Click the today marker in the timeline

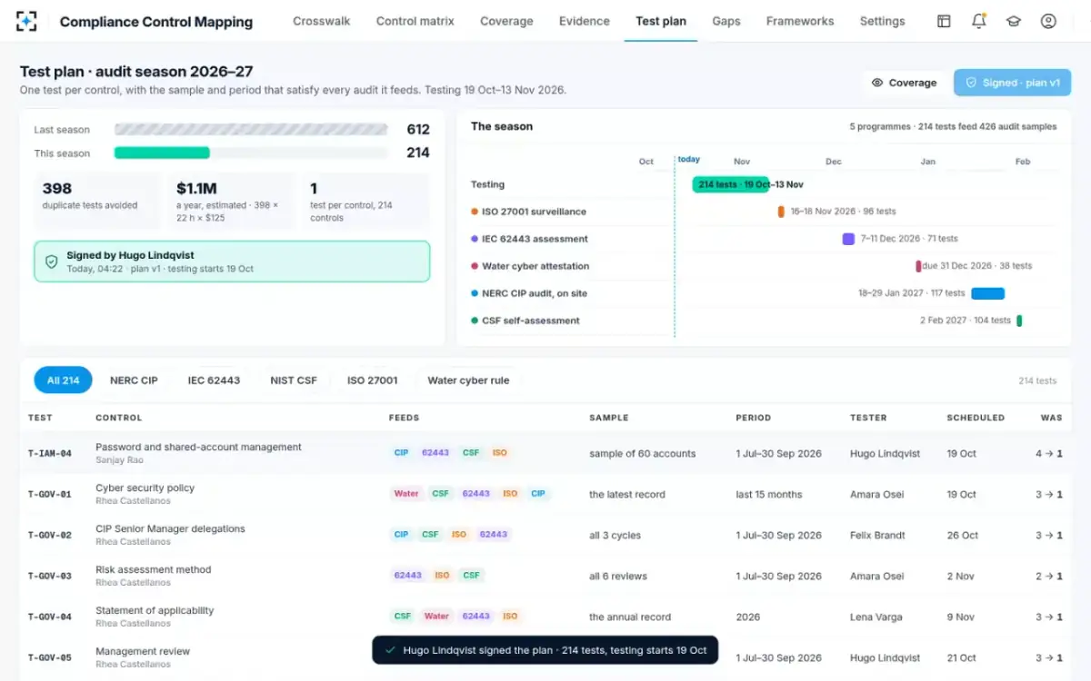[x=688, y=160]
